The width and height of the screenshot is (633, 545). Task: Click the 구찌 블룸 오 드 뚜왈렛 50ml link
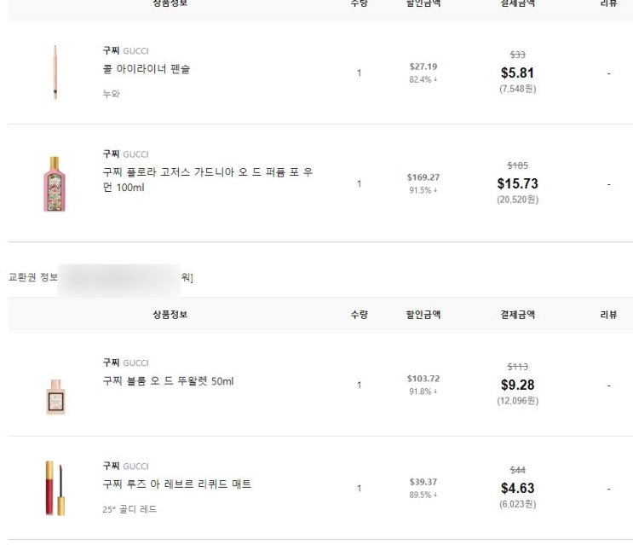tap(168, 381)
